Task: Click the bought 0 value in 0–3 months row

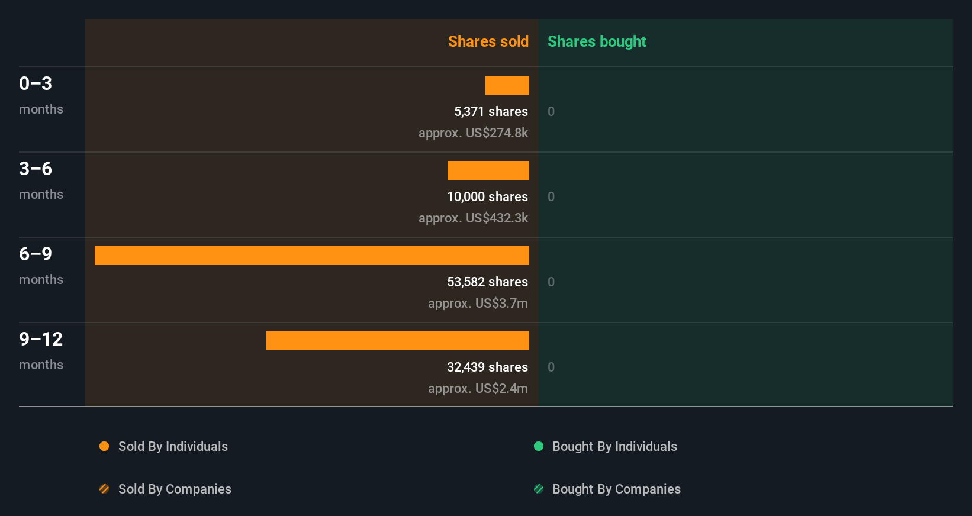Action: pyautogui.click(x=551, y=111)
